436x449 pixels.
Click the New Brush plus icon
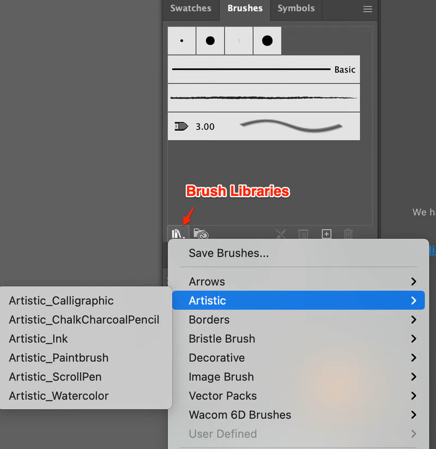tap(326, 234)
